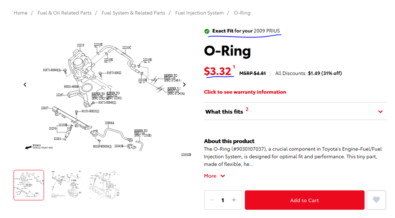Open Fuel System & Related Parts breadcrumb
This screenshot has height=218, width=395.
[133, 13]
